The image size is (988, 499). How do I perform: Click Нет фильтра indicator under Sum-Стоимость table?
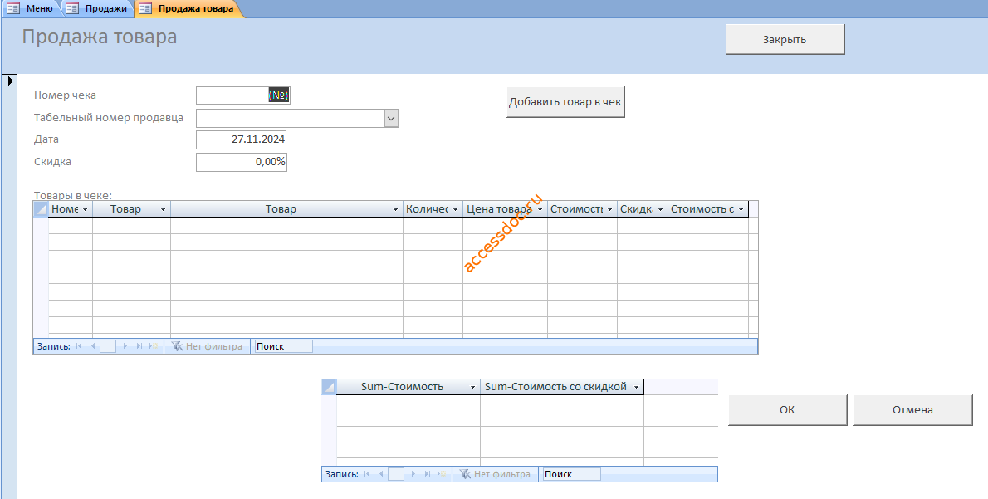496,474
